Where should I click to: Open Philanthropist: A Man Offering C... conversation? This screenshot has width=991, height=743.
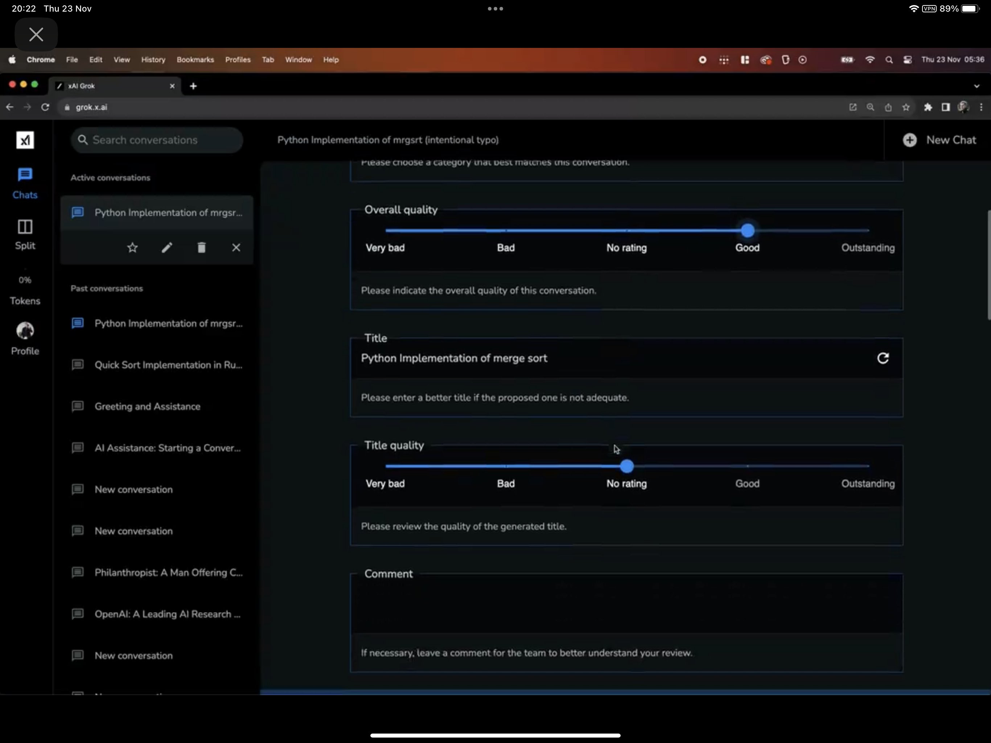pyautogui.click(x=157, y=572)
